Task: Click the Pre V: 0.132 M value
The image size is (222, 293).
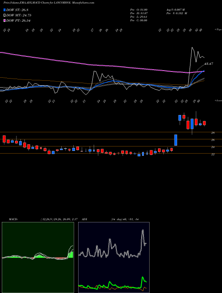Action: [176, 13]
